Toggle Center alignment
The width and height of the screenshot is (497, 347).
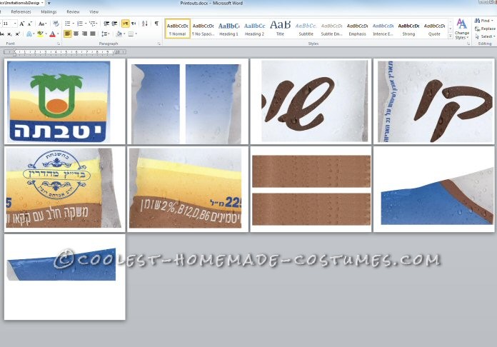coord(76,34)
